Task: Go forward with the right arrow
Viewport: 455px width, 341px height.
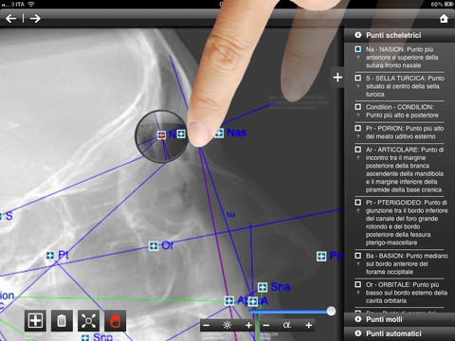Action: 35,19
